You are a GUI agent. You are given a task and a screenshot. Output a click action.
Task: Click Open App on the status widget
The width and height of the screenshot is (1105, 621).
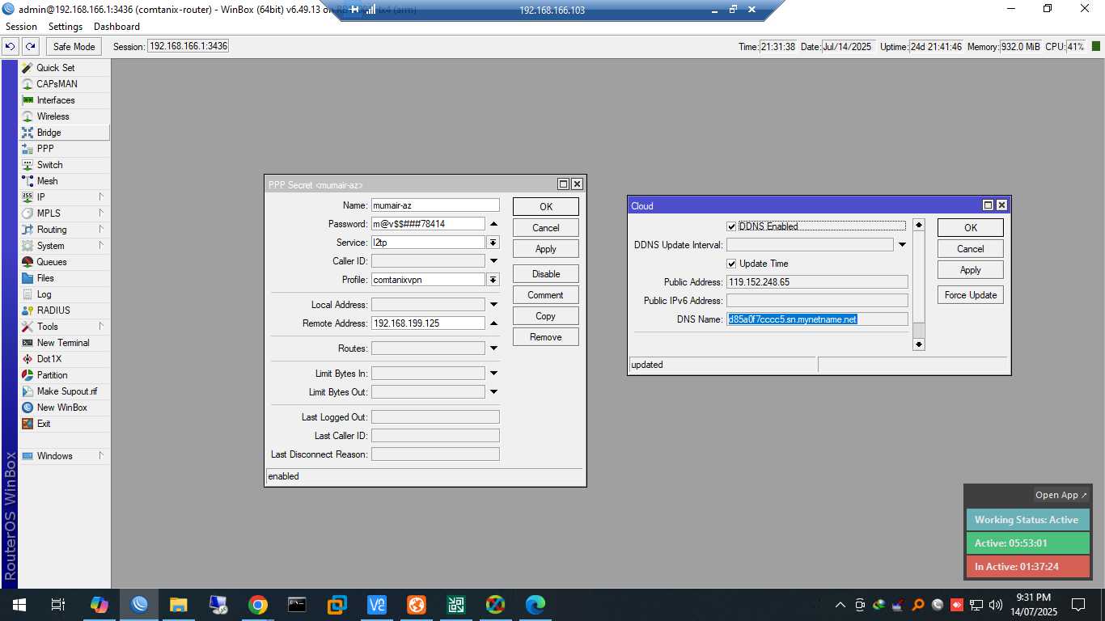tap(1061, 495)
